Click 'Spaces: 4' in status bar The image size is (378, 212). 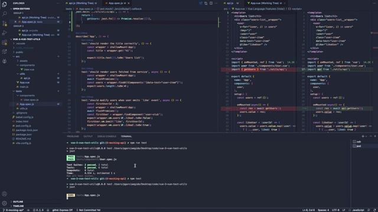(x=323, y=210)
